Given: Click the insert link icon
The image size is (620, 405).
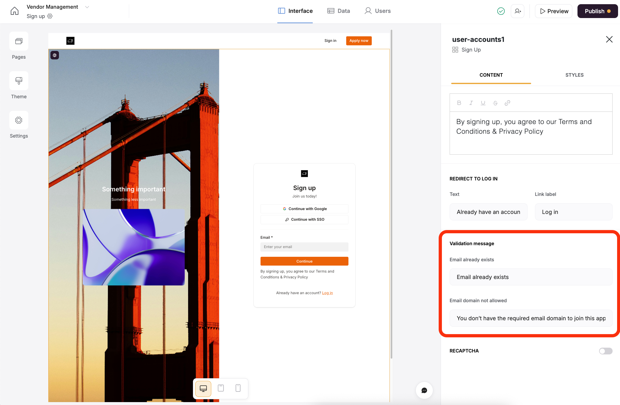Looking at the screenshot, I should pyautogui.click(x=507, y=103).
